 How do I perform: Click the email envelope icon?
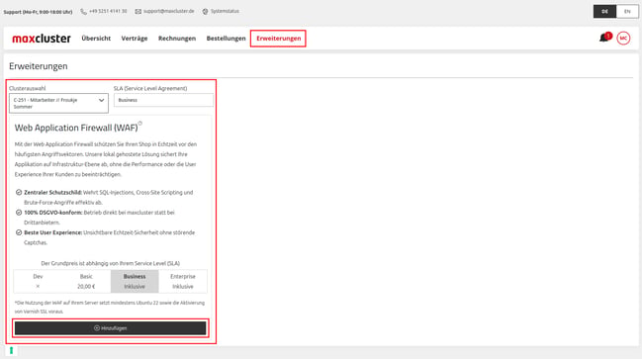click(x=138, y=12)
